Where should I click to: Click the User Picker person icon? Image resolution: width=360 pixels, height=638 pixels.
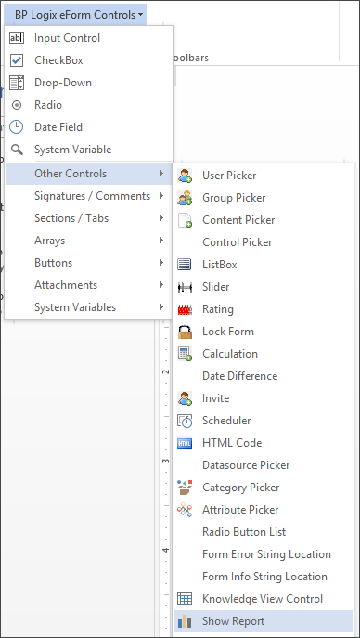(x=185, y=176)
